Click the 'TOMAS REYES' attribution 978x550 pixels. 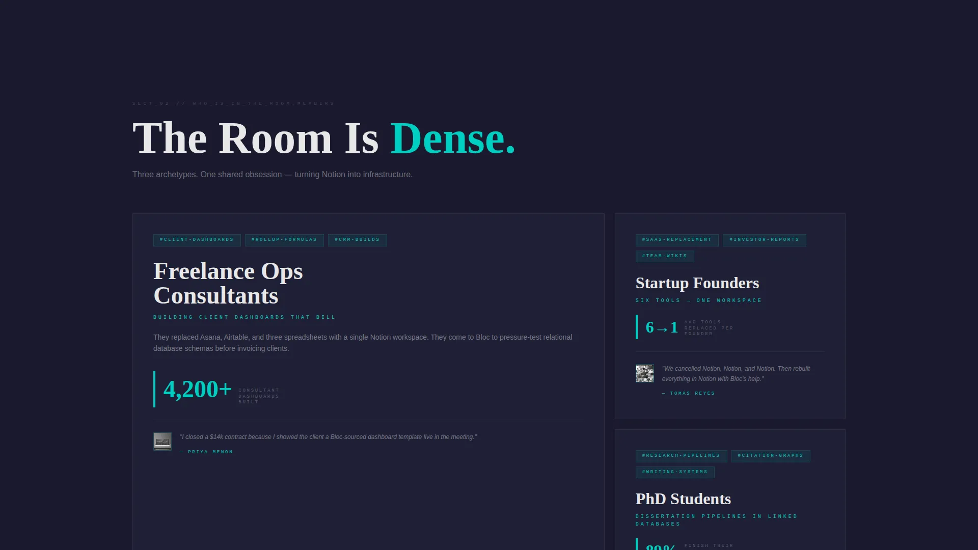[x=689, y=394]
